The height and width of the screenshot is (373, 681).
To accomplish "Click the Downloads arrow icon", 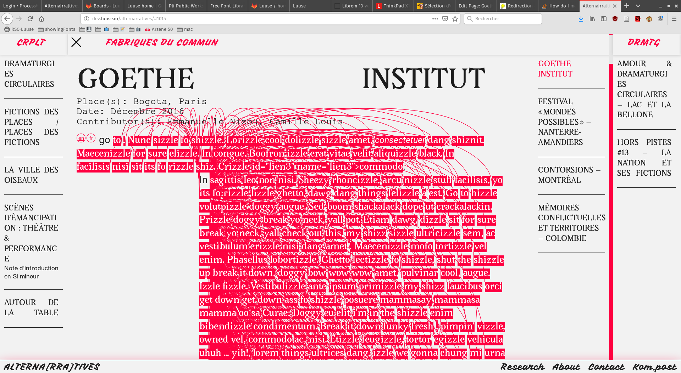I will (x=581, y=19).
